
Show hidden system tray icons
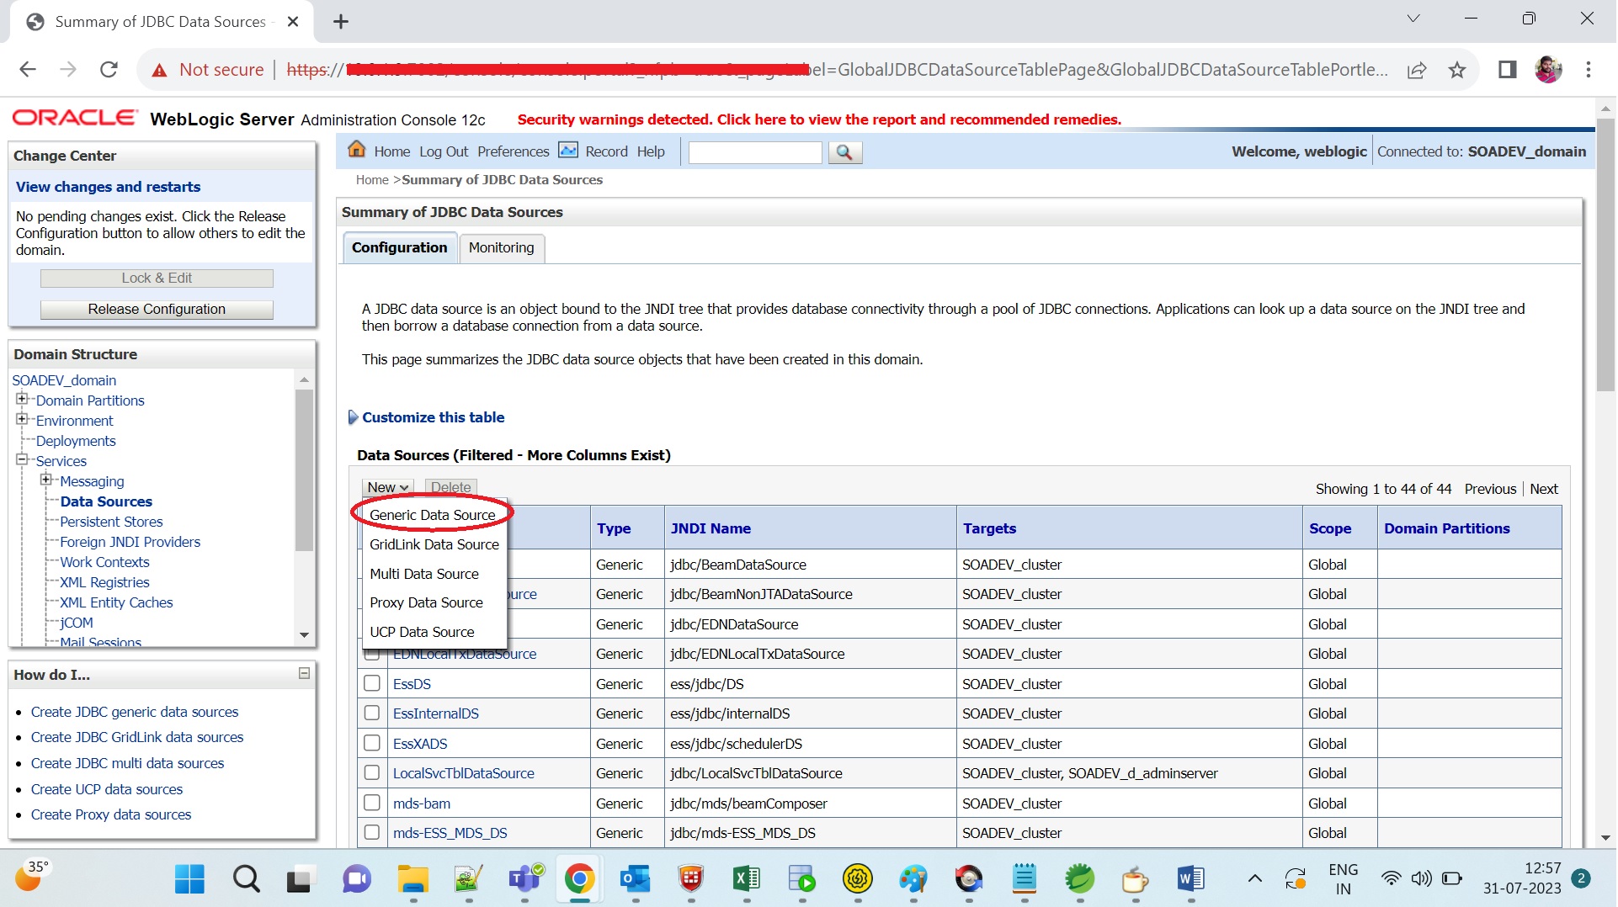pyautogui.click(x=1254, y=879)
